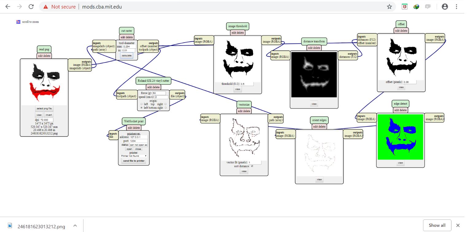
Task: Click the PNG file icon in downloads bar
Action: (x=10, y=225)
